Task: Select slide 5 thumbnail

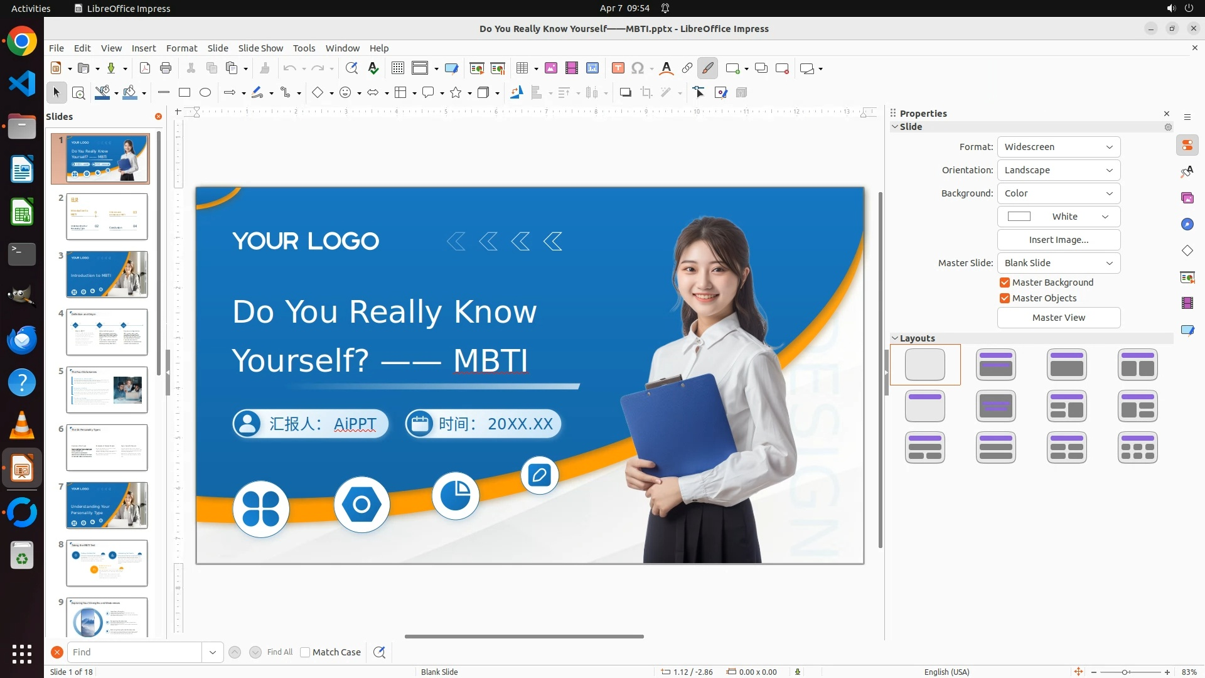Action: pyautogui.click(x=107, y=390)
